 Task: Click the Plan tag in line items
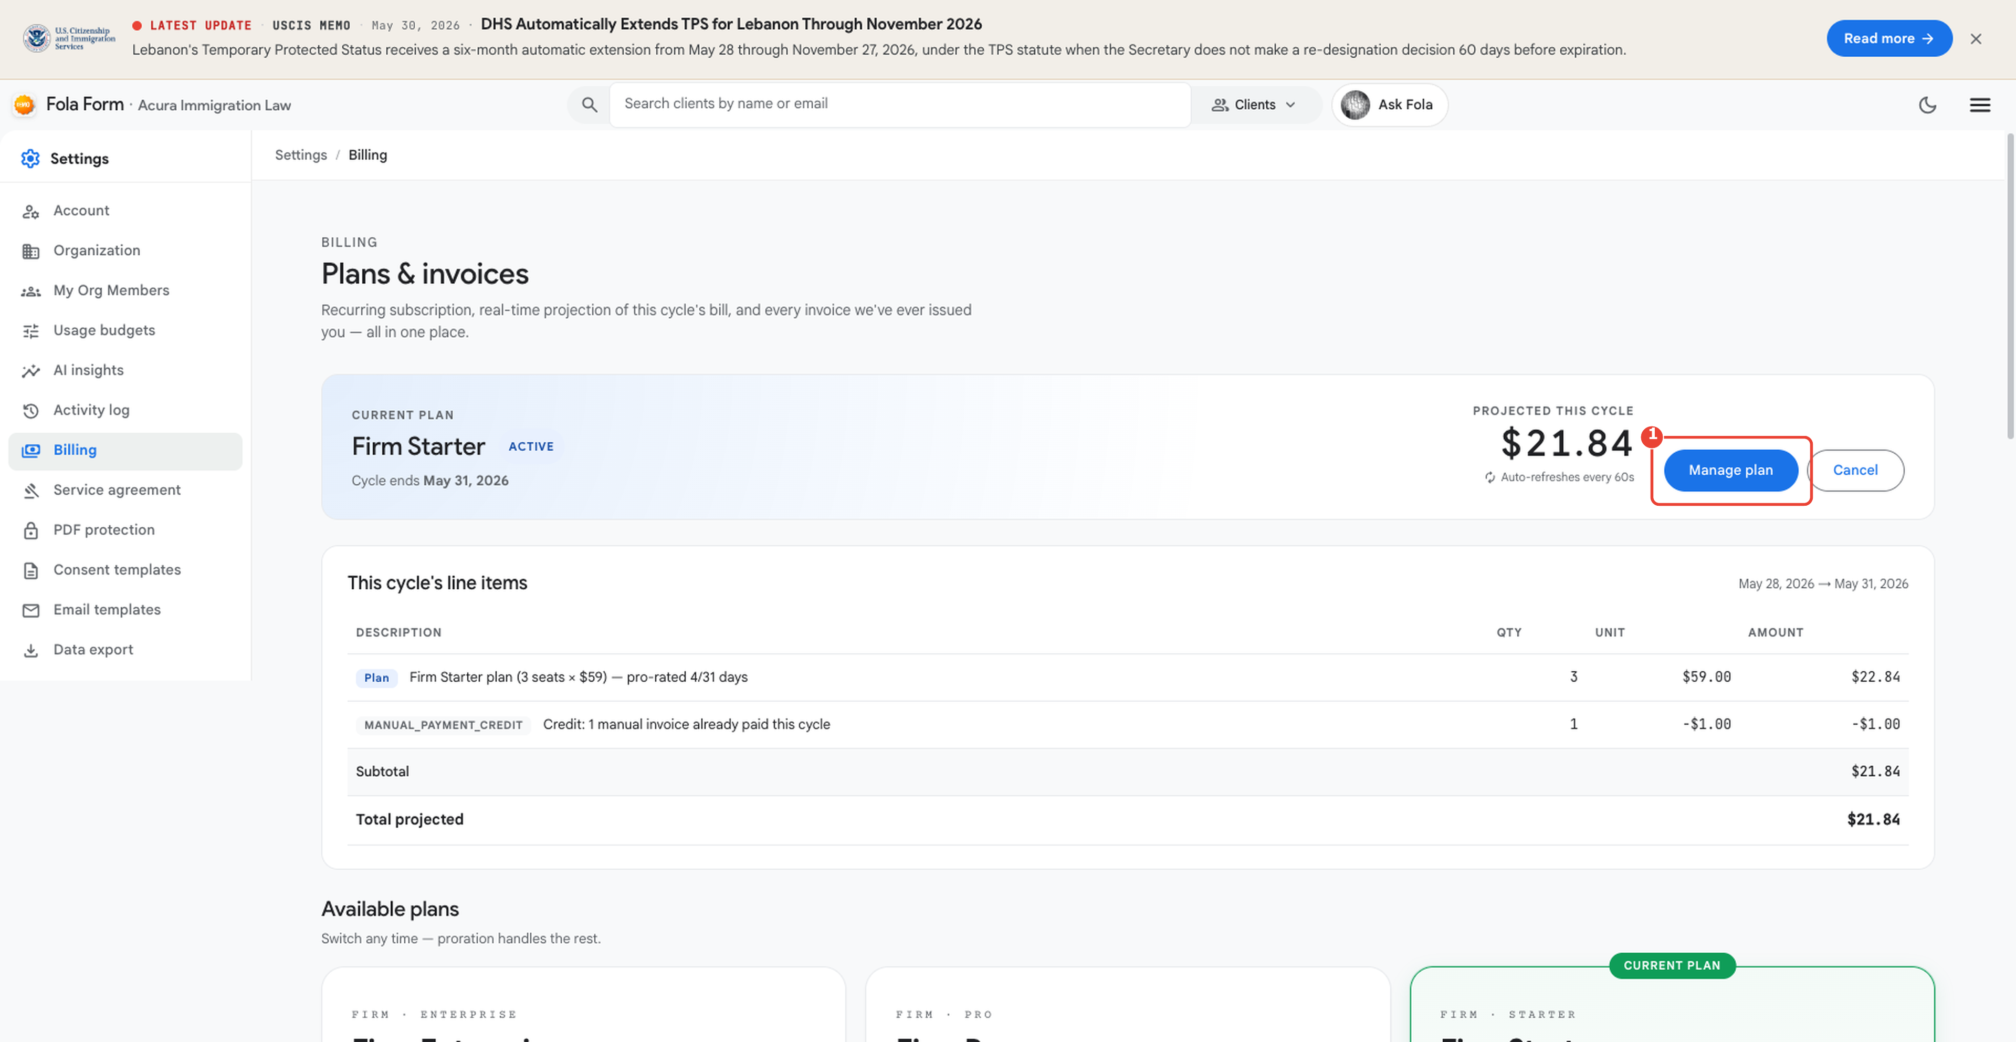[376, 678]
